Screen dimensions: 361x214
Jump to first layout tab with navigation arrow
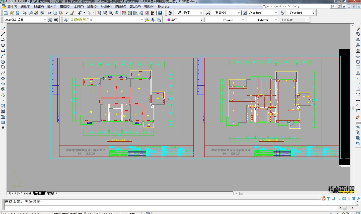coord(9,193)
